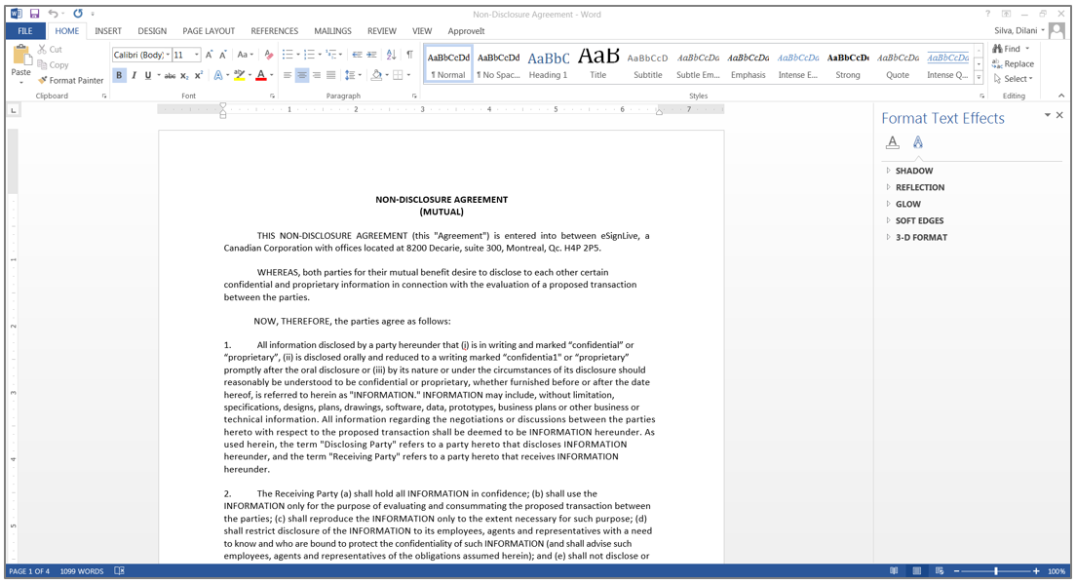
Task: Open Text Effects tab icon in the pane
Action: pyautogui.click(x=917, y=142)
